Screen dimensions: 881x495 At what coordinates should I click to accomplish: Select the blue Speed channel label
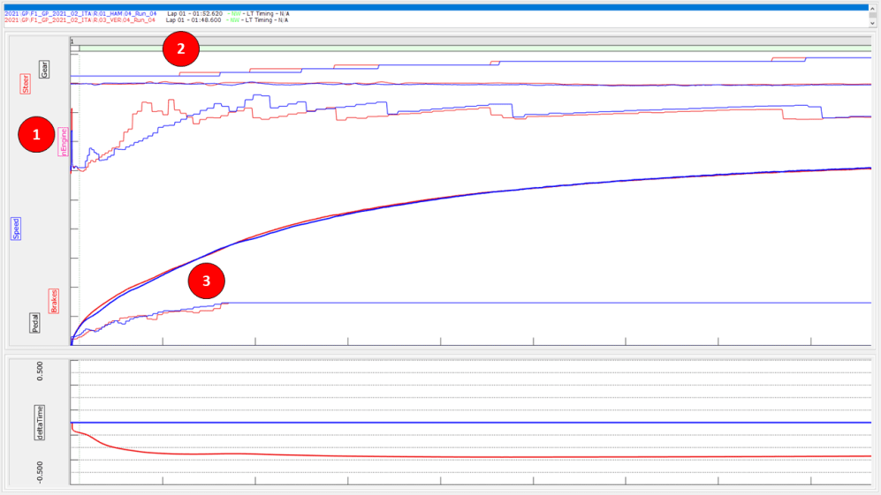pos(16,229)
